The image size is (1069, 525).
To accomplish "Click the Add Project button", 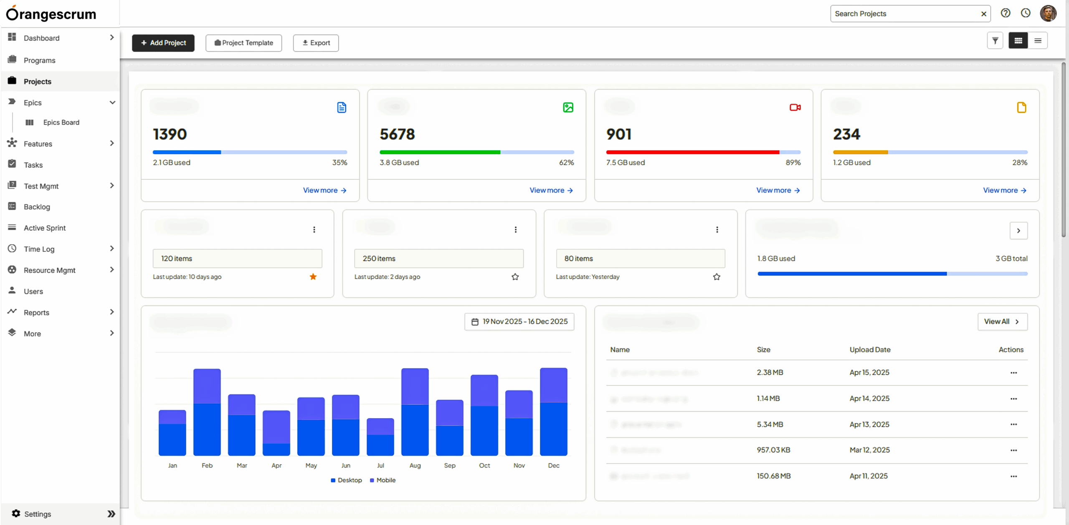I will [x=163, y=43].
